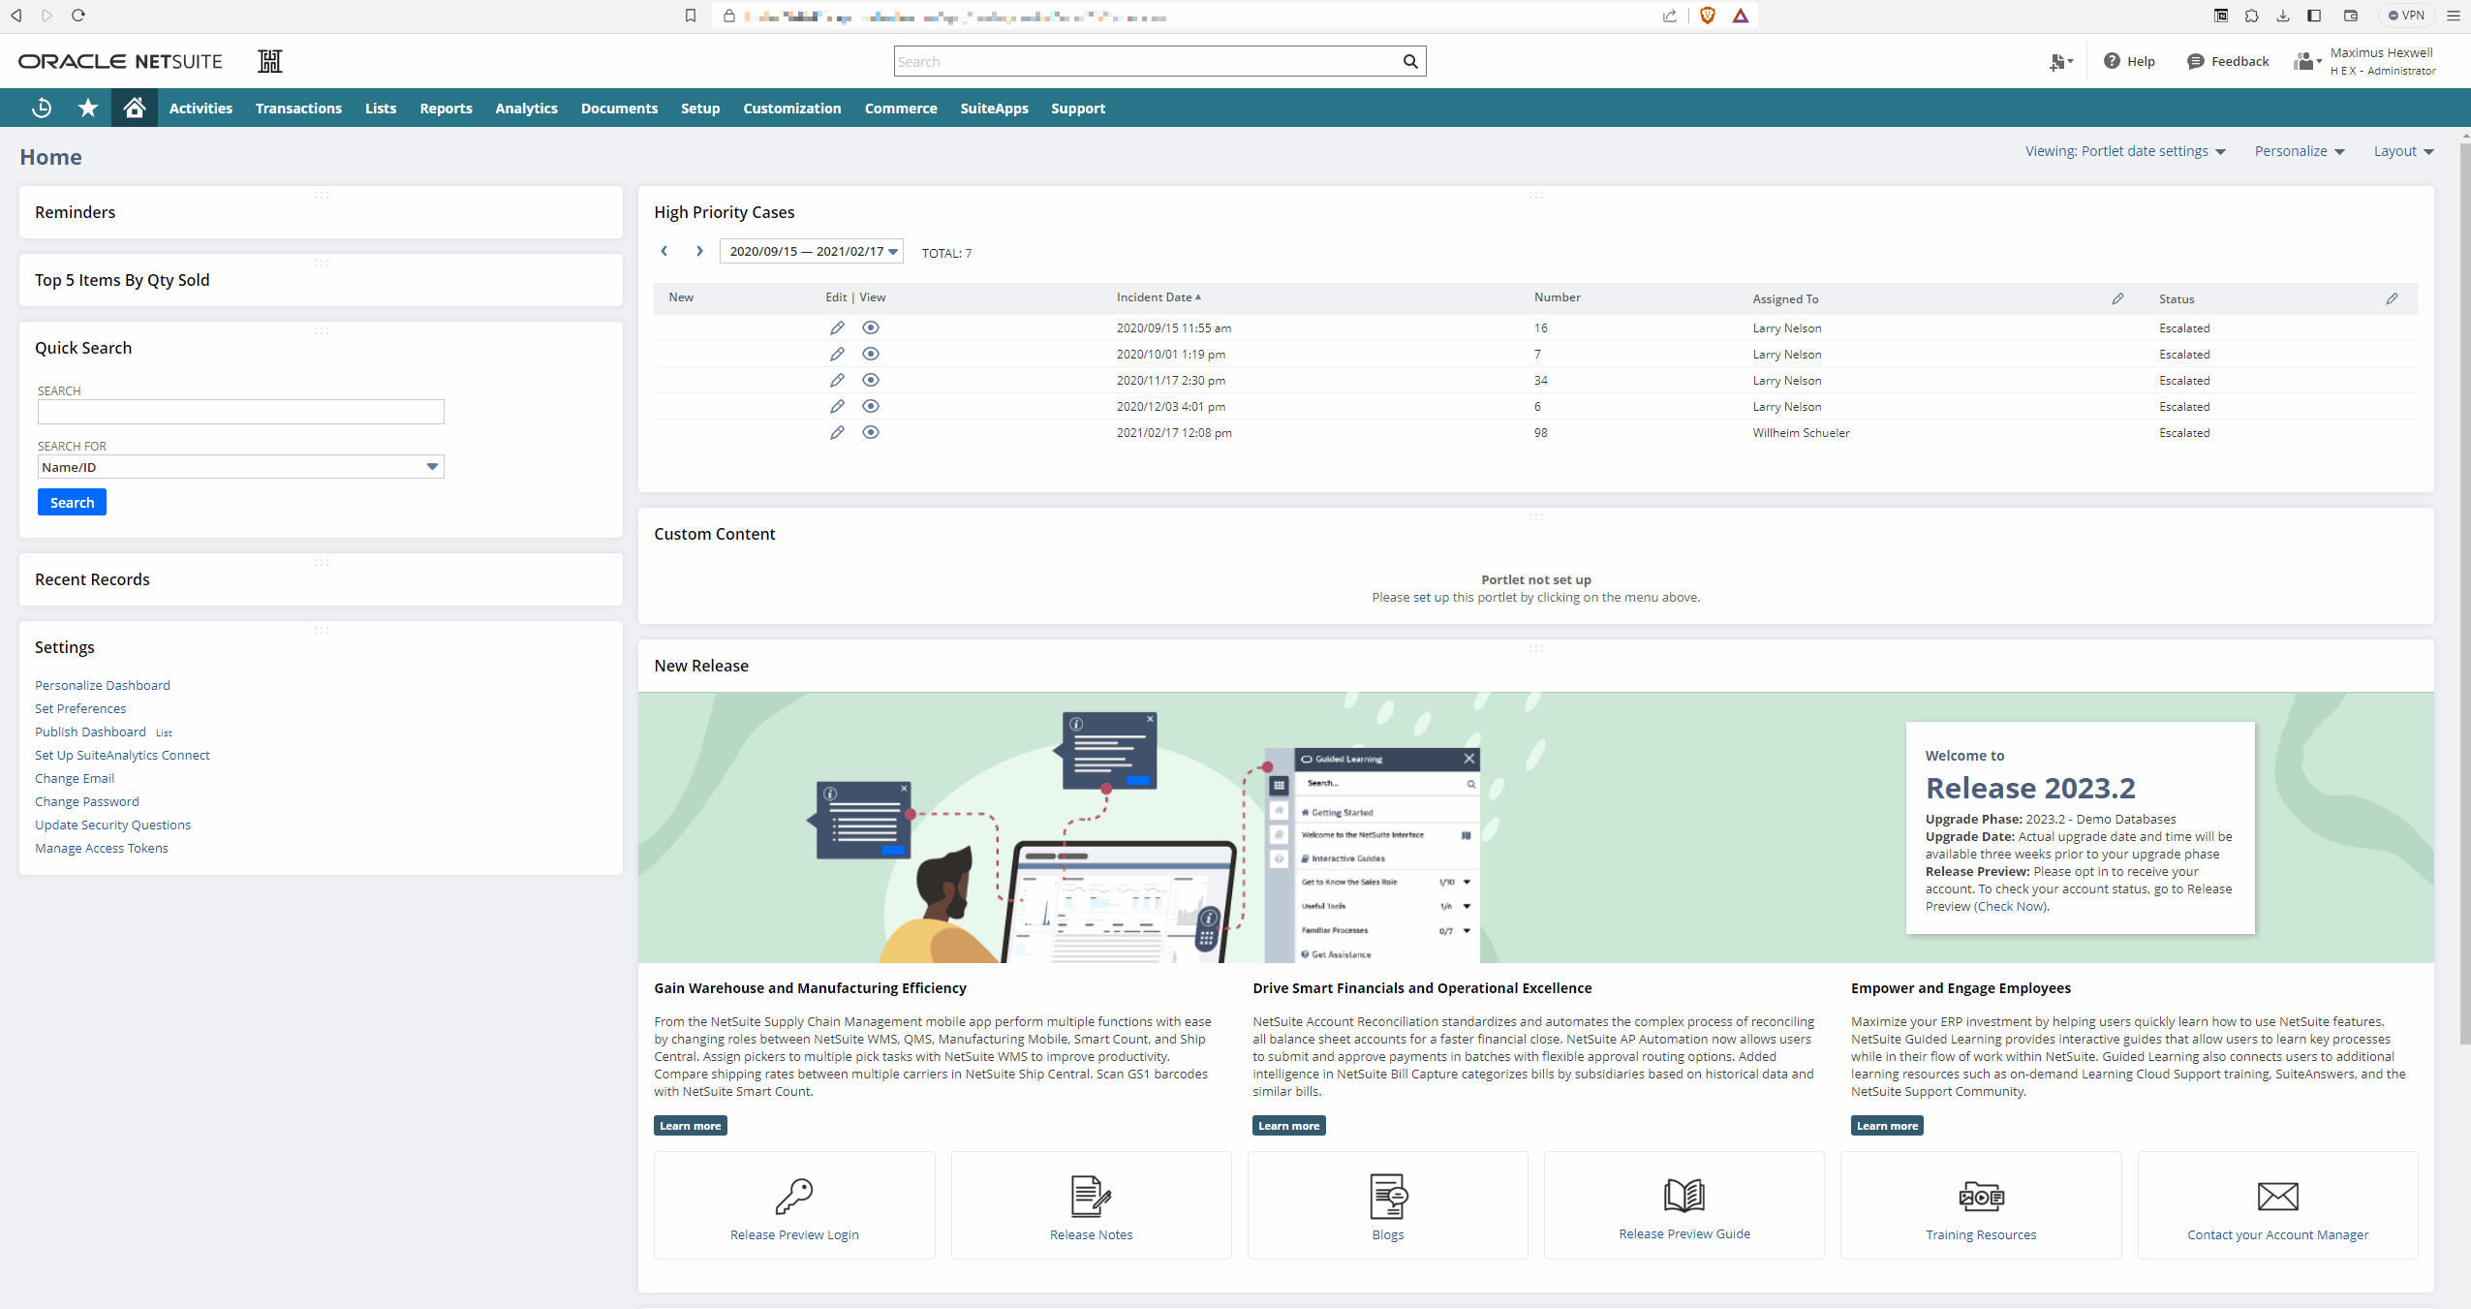
Task: Open the Release Preview Login key icon
Action: point(794,1197)
